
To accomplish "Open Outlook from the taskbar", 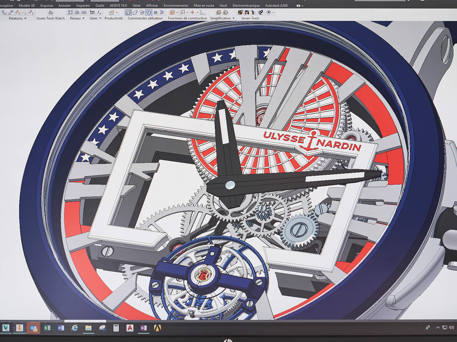I will [x=33, y=328].
